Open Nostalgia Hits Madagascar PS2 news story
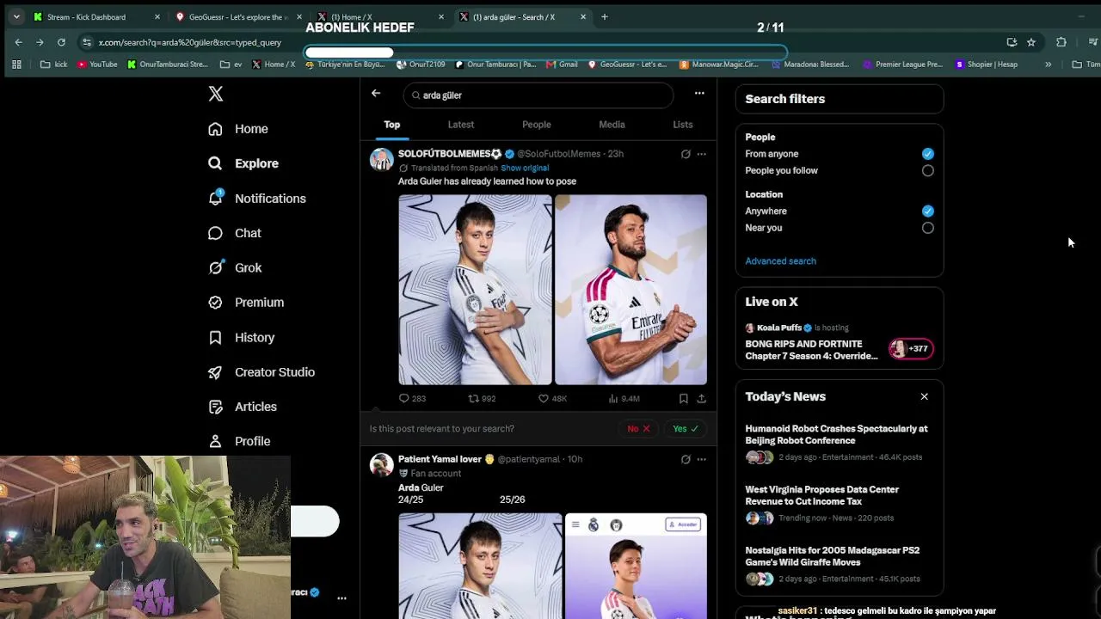Image resolution: width=1101 pixels, height=619 pixels. [x=840, y=565]
